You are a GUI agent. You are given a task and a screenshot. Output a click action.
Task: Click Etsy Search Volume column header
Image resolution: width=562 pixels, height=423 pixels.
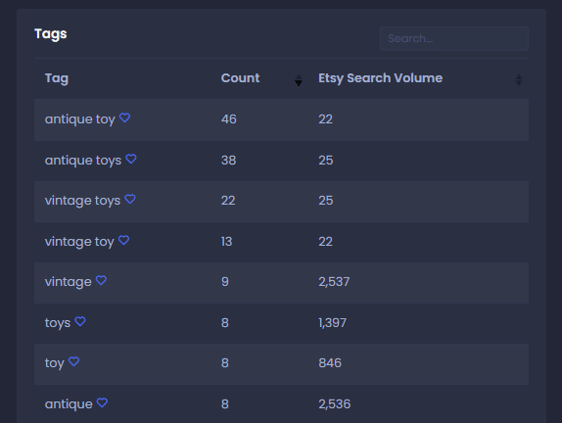click(x=380, y=78)
